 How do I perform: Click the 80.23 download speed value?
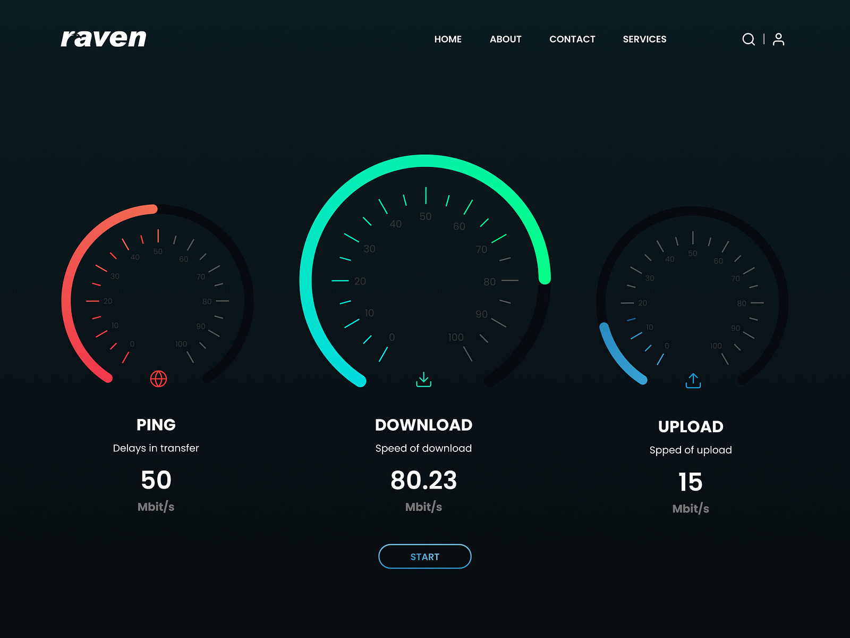(x=424, y=480)
